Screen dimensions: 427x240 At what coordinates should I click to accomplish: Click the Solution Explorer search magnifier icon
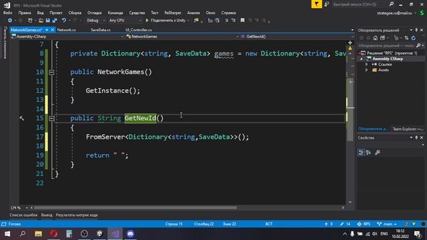[418, 46]
